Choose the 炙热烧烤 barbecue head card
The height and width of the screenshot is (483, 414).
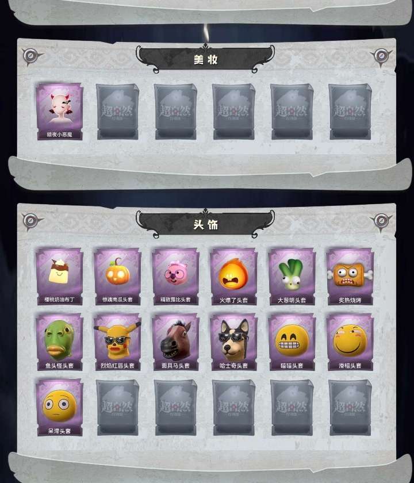point(350,277)
